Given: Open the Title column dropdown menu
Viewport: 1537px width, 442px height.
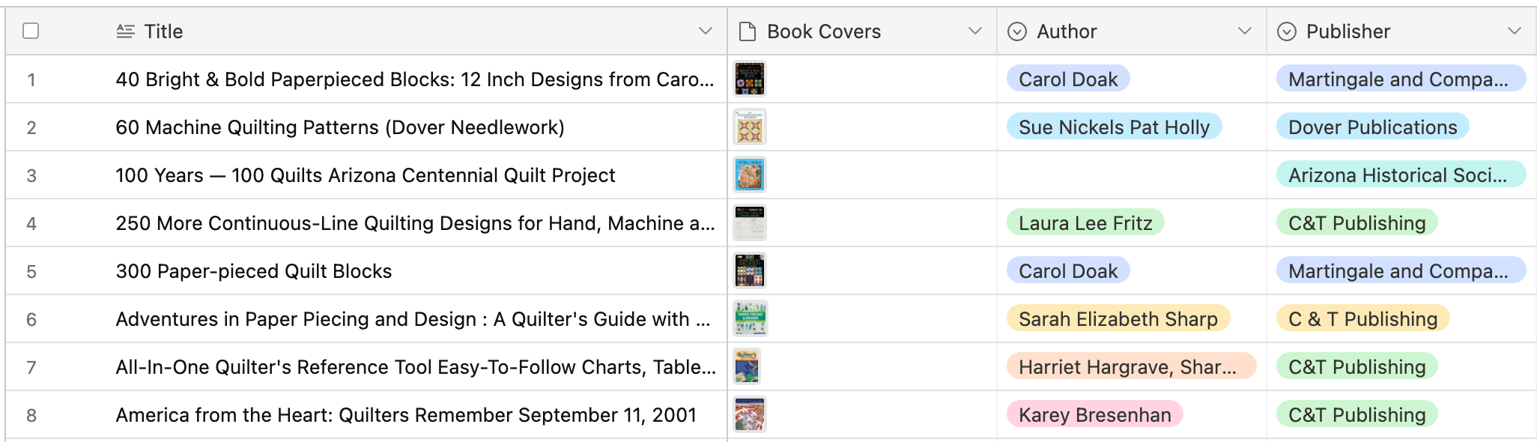Looking at the screenshot, I should [705, 31].
